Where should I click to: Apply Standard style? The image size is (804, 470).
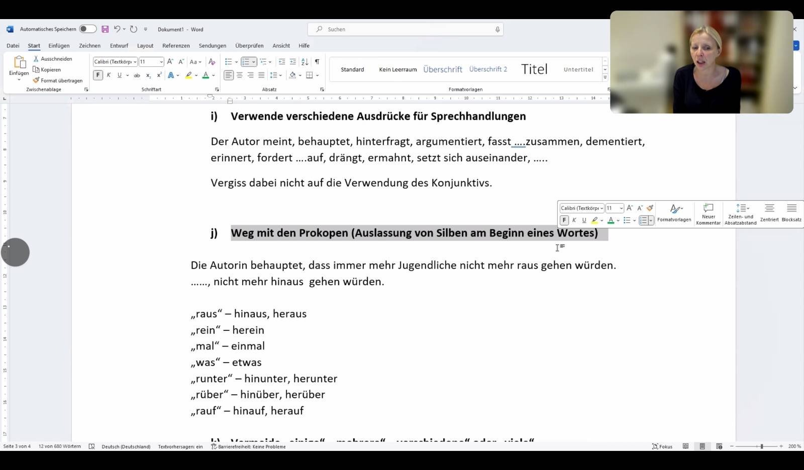coord(352,69)
